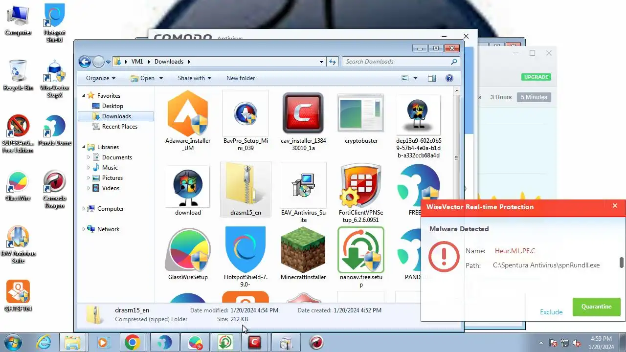Open EAV Antivirus Suite desktop shortcut
The height and width of the screenshot is (352, 626).
click(x=18, y=244)
